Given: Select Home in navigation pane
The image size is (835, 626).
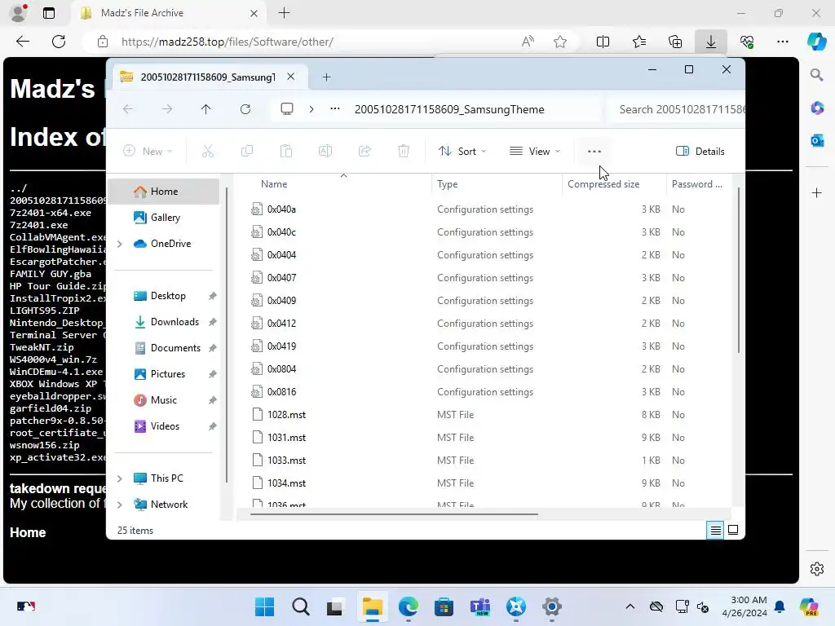Looking at the screenshot, I should pyautogui.click(x=163, y=192).
